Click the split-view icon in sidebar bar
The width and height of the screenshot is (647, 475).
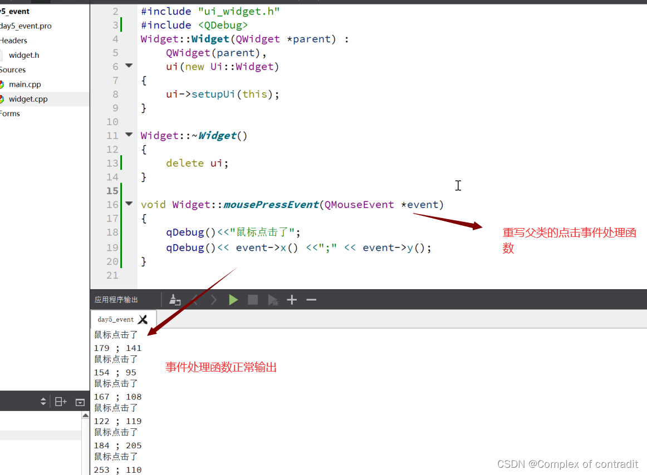tap(61, 401)
